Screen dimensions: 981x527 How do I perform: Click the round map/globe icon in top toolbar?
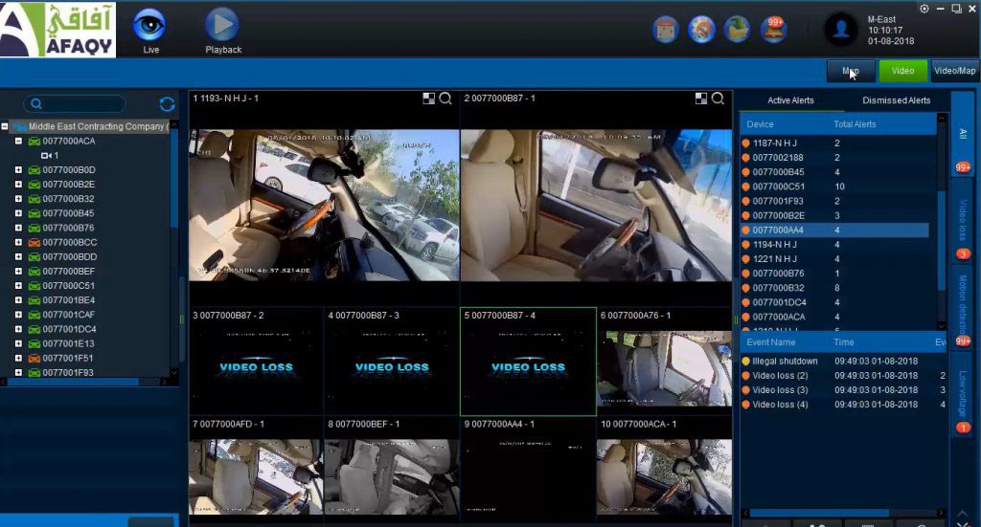click(x=701, y=30)
